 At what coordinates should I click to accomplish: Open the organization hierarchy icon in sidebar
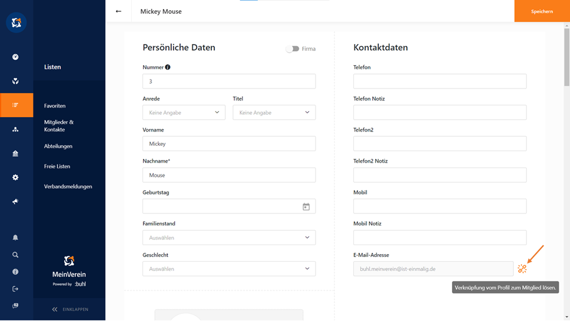click(x=16, y=129)
